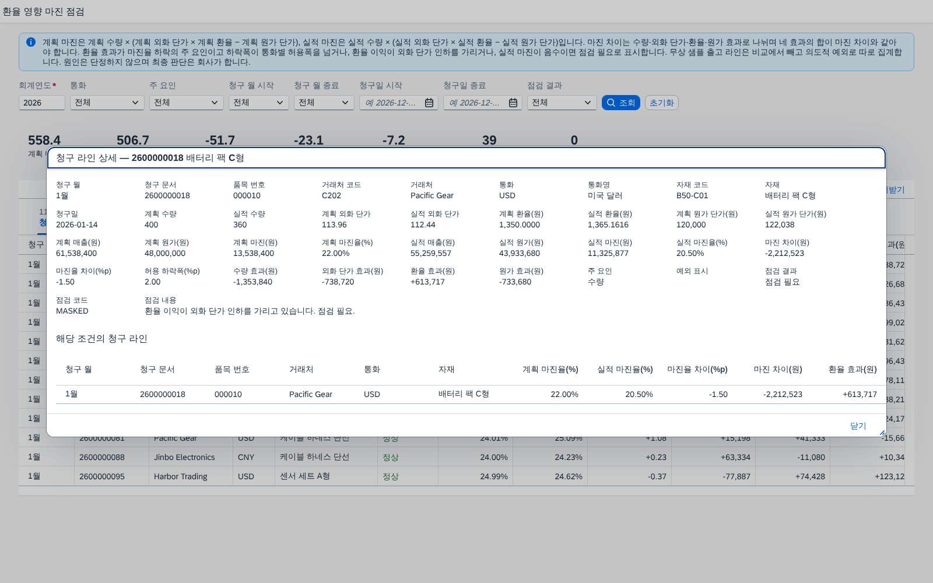Click the -23.1 KPI number in background
Image resolution: width=933 pixels, height=583 pixels.
pos(308,141)
